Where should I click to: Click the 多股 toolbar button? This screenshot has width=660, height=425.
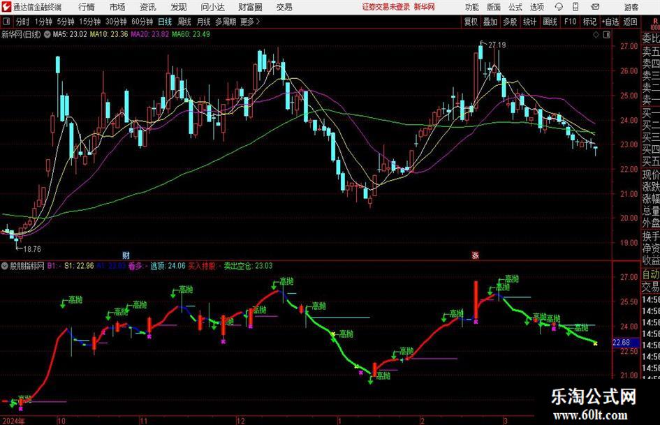coord(510,22)
